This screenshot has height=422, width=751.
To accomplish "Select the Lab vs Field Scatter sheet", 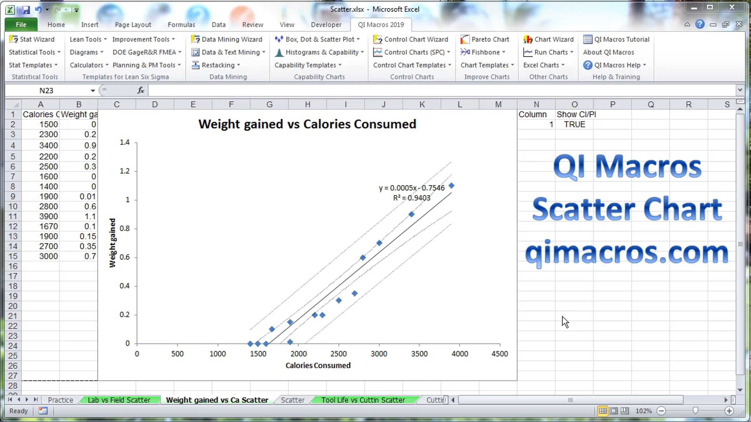I will tap(119, 400).
